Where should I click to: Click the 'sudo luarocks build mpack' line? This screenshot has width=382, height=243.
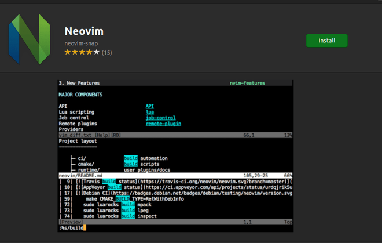(x=117, y=205)
